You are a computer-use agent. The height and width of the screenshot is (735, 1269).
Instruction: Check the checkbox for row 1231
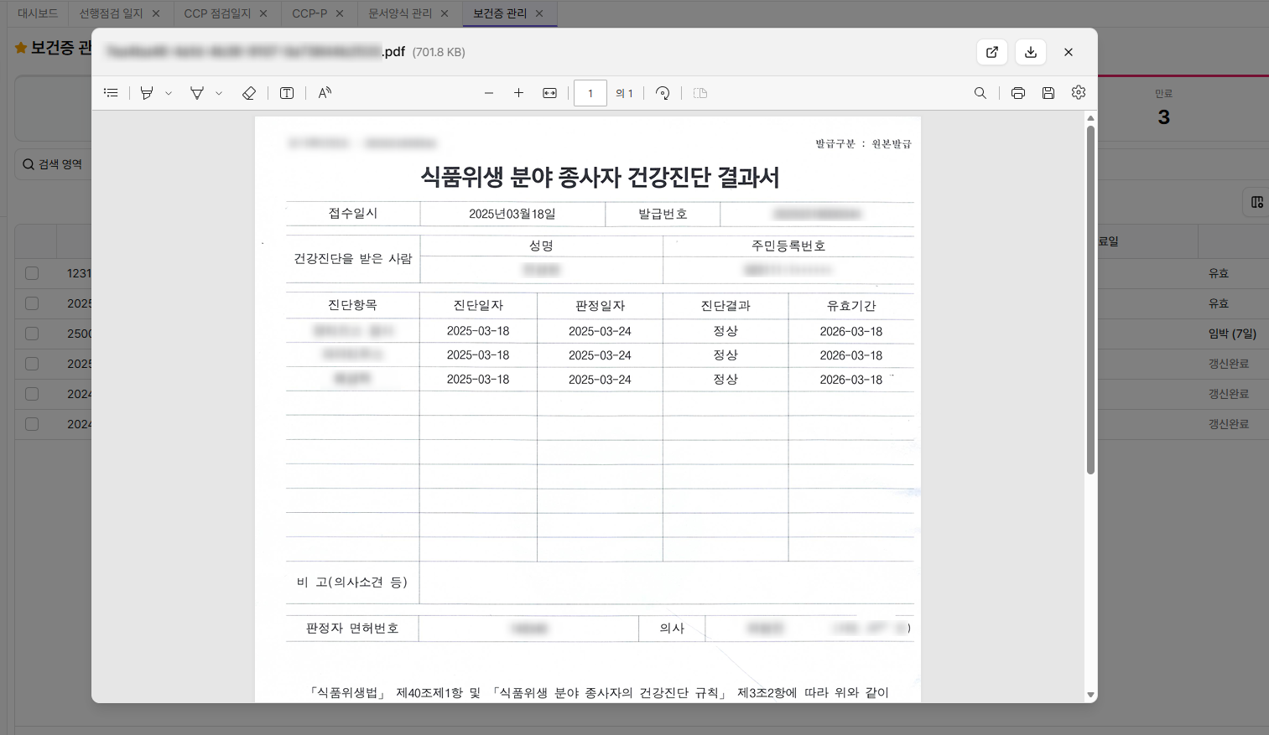(32, 273)
